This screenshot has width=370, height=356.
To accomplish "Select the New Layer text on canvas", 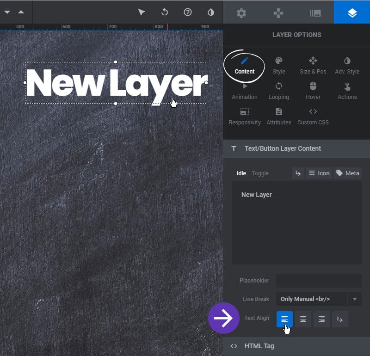I will [x=116, y=83].
